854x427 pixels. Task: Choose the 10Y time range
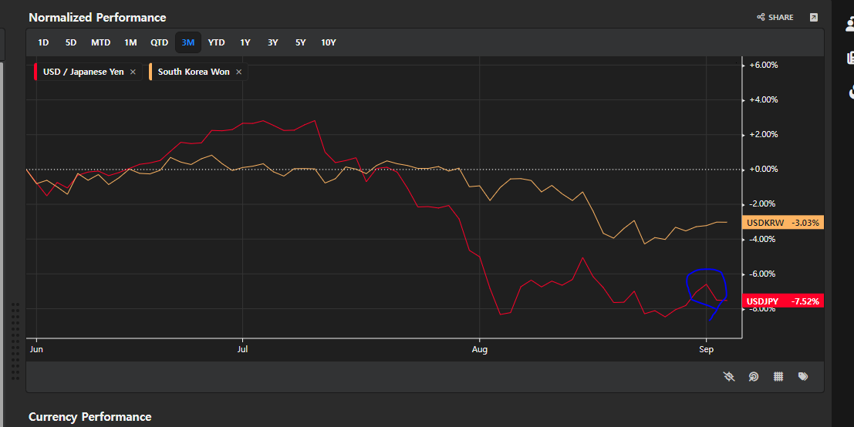pyautogui.click(x=329, y=42)
